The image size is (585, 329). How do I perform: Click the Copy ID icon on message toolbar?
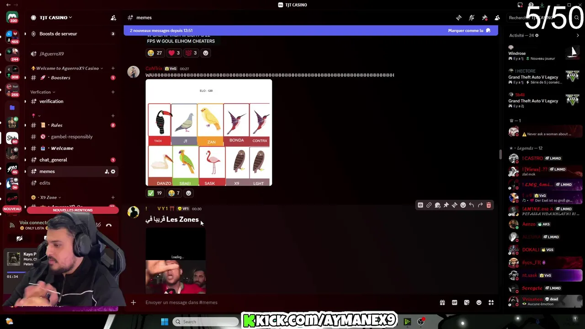click(420, 206)
